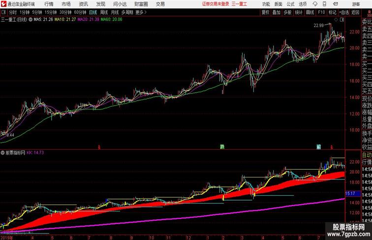Click the 2019年 date axis label
This screenshot has height=240, width=372.
pyautogui.click(x=7, y=238)
